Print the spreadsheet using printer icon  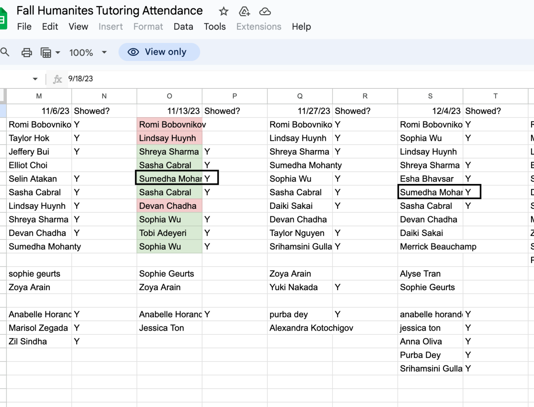(27, 53)
